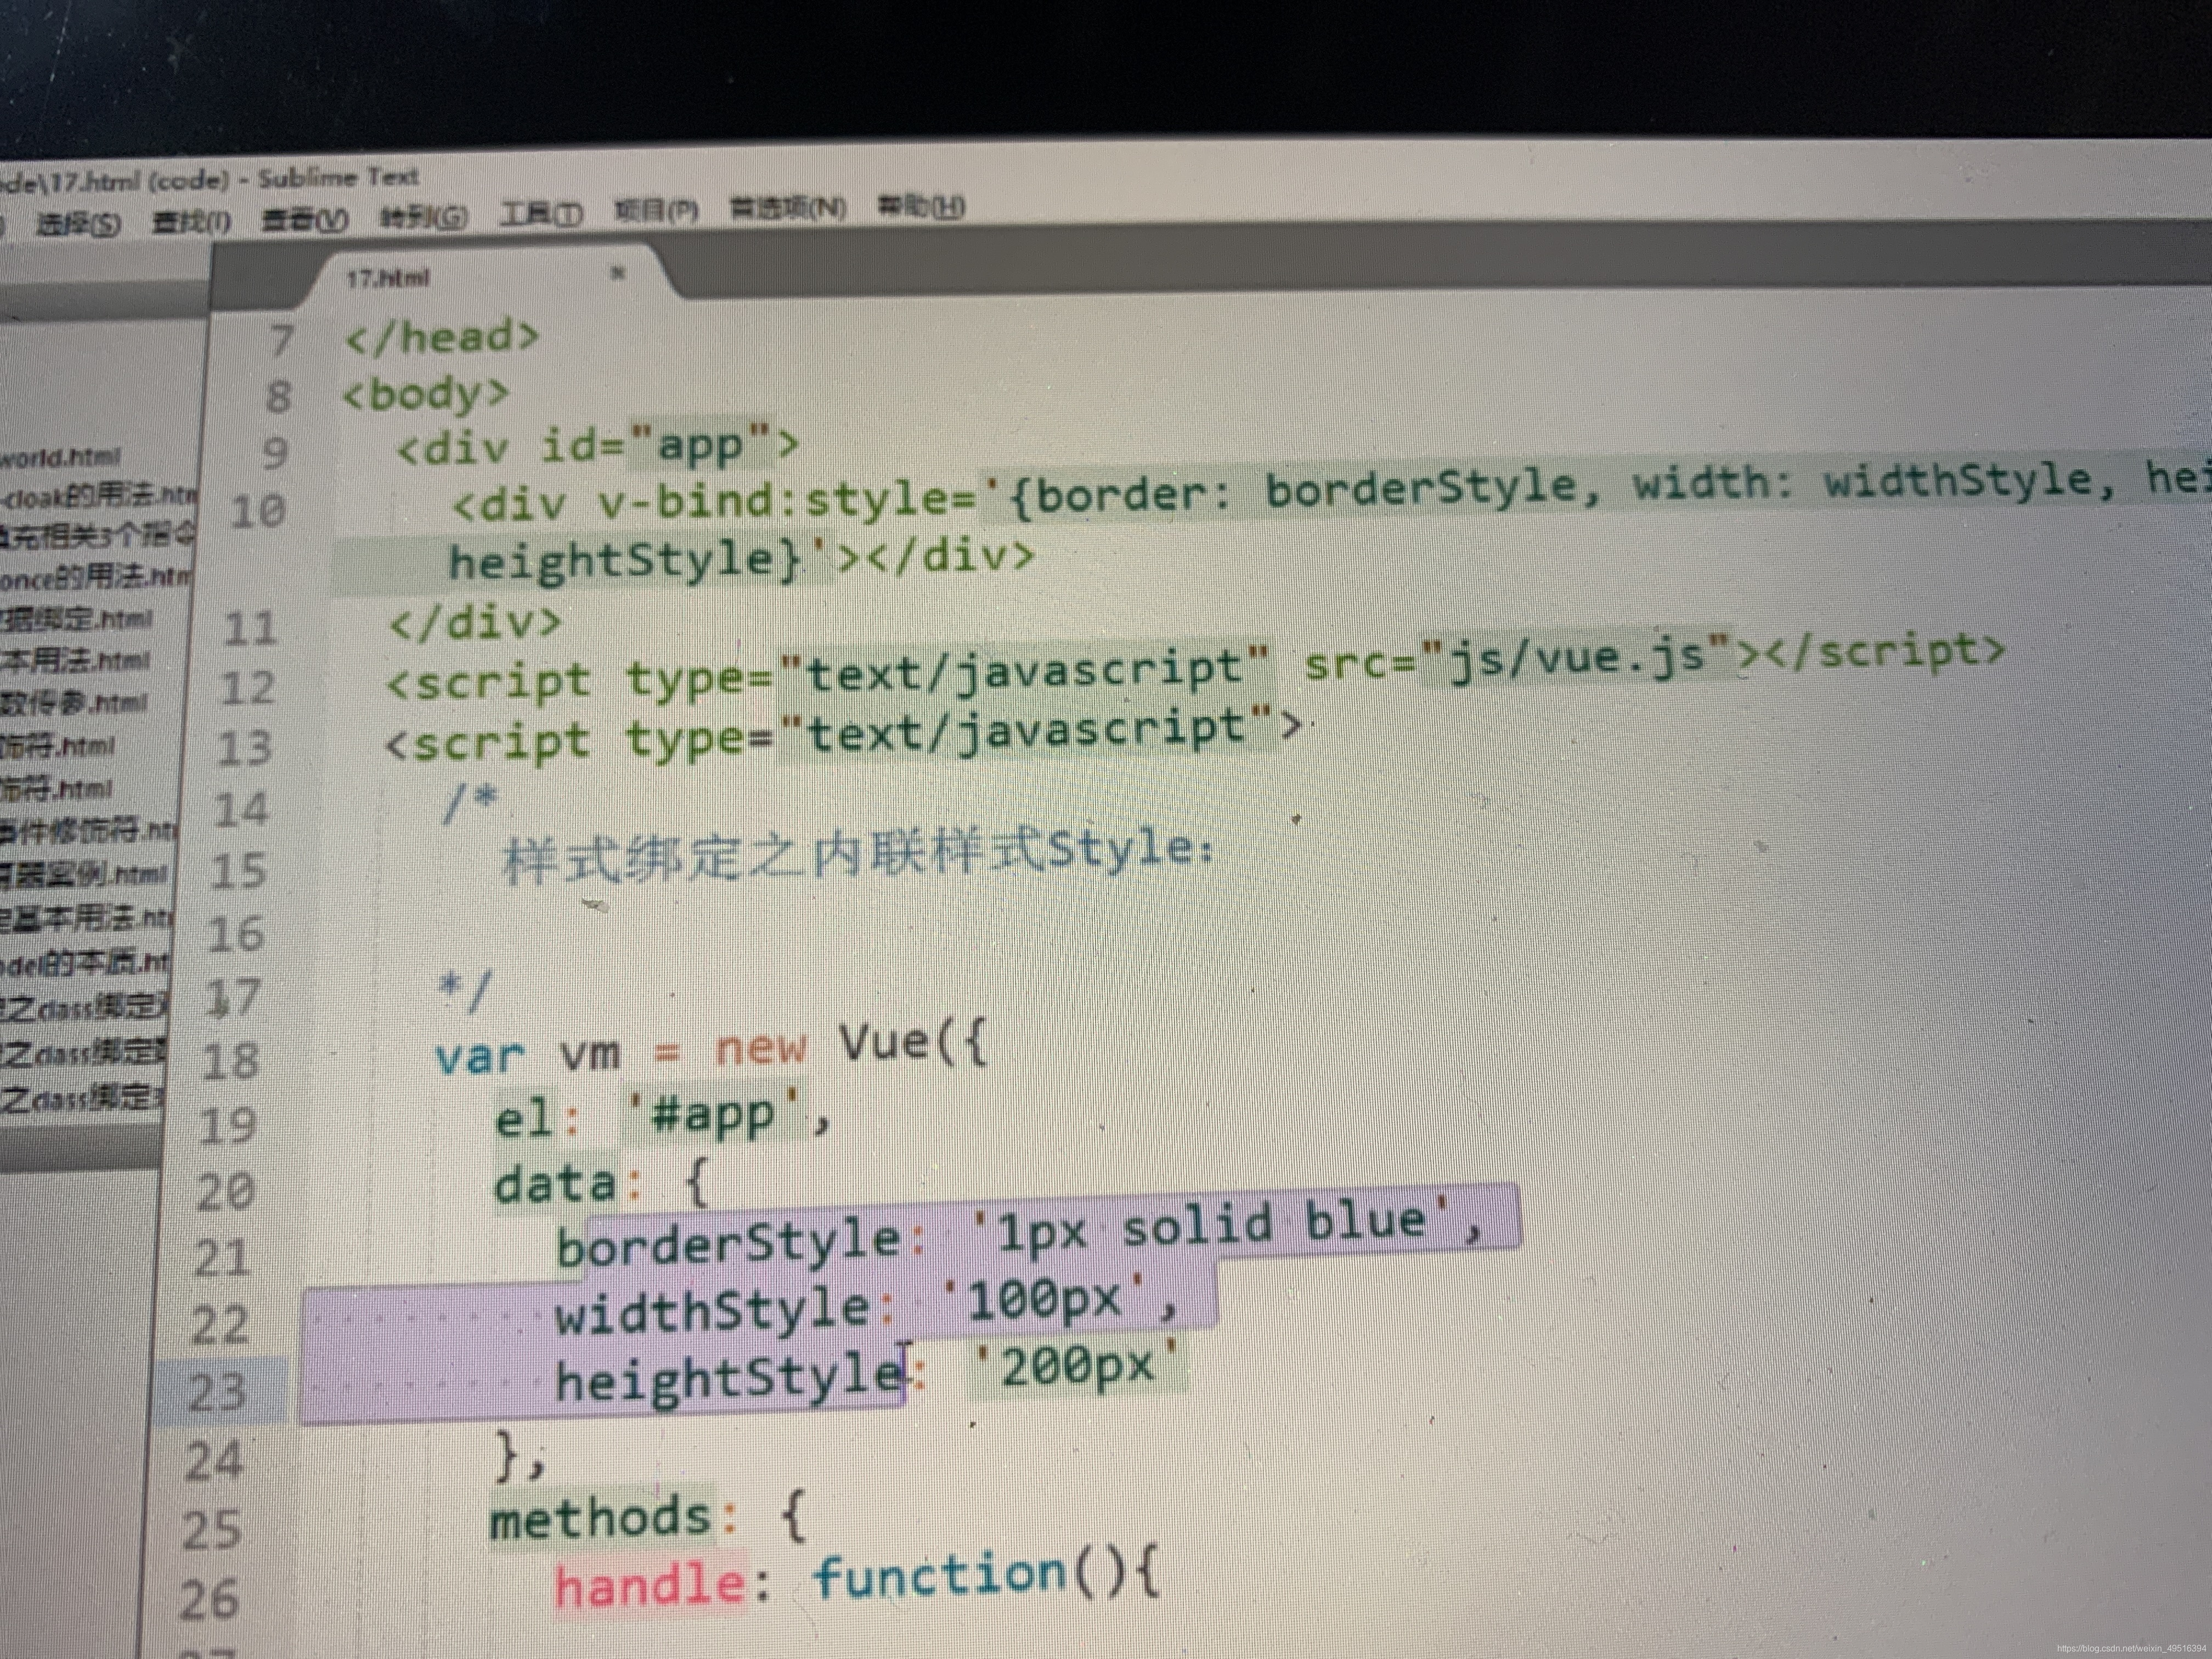Open the 工具(T) menu

tap(541, 213)
